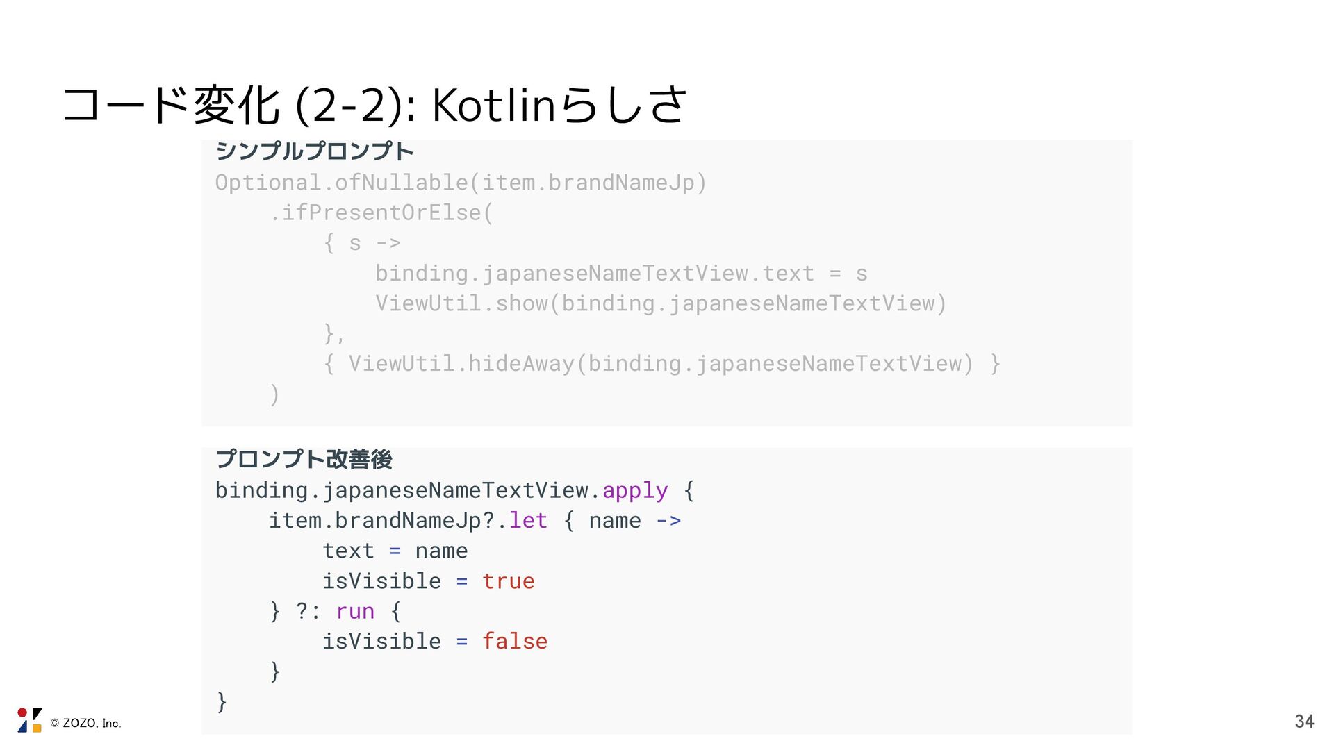Click the text = name line

point(395,551)
